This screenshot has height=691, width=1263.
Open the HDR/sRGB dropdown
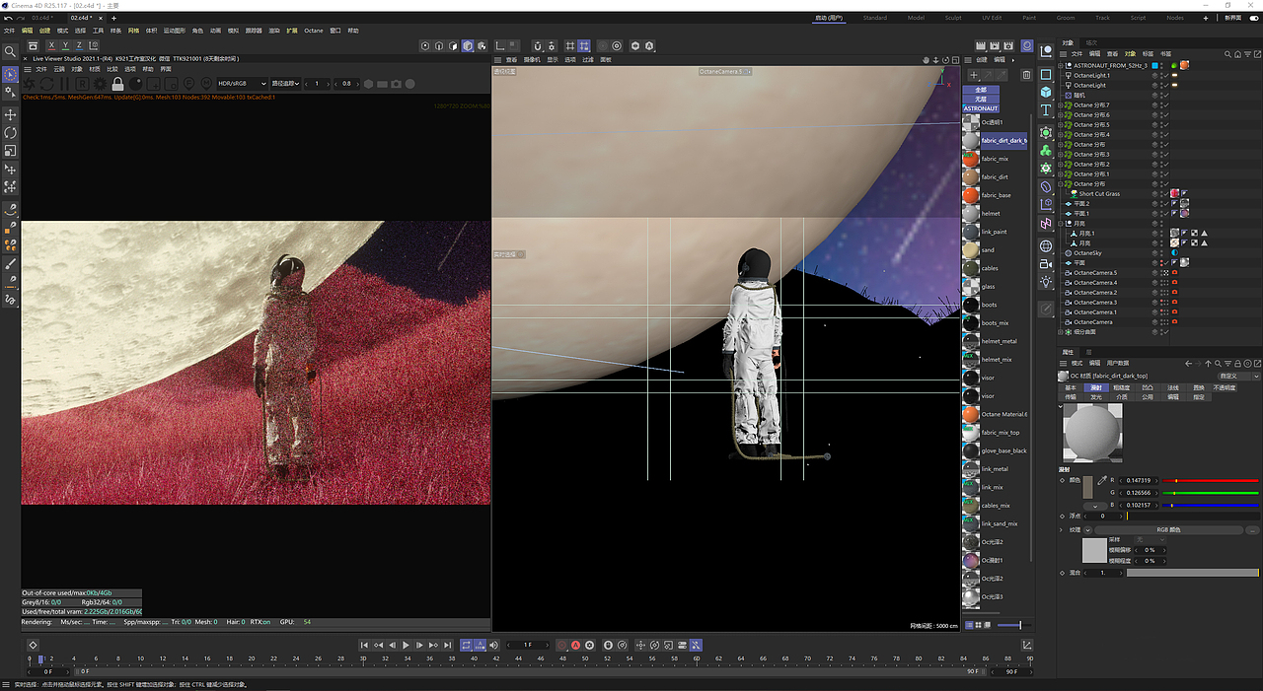pyautogui.click(x=242, y=84)
